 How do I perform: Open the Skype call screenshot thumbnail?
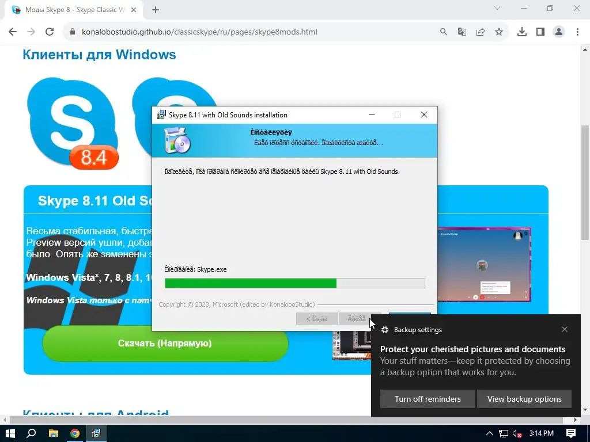tap(484, 265)
